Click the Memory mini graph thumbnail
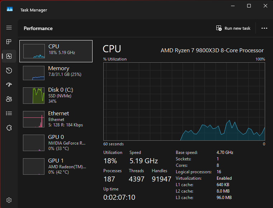Image resolution: width=273 pixels, height=208 pixels. [34, 73]
